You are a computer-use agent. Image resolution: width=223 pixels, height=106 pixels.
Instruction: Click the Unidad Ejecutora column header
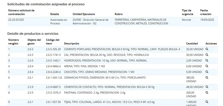click(84, 14)
